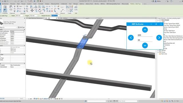Click the Paste clipboard icon
This screenshot has height=103, width=183.
[x=11, y=7]
